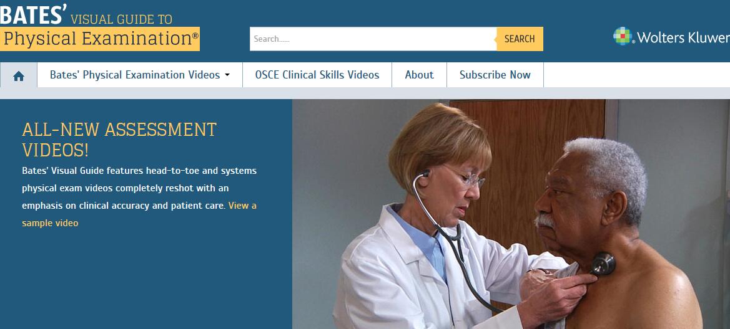The height and width of the screenshot is (329, 730).
Task: Open the doctor examining patient hero image
Action: pyautogui.click(x=511, y=214)
